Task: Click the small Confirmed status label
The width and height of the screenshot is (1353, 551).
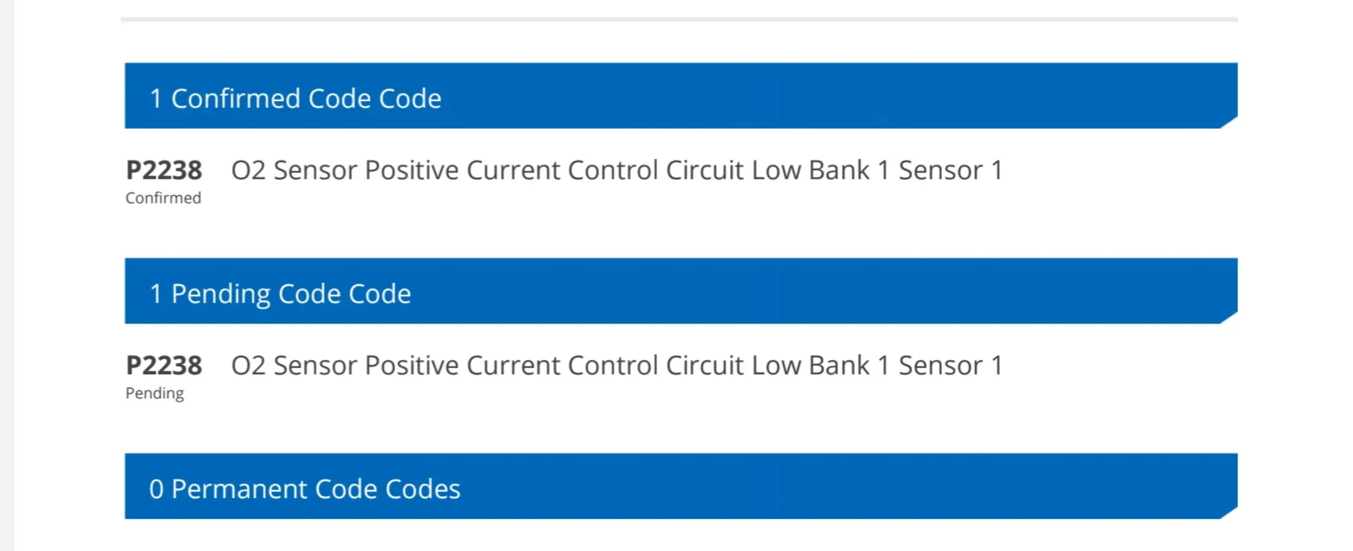Action: tap(163, 198)
